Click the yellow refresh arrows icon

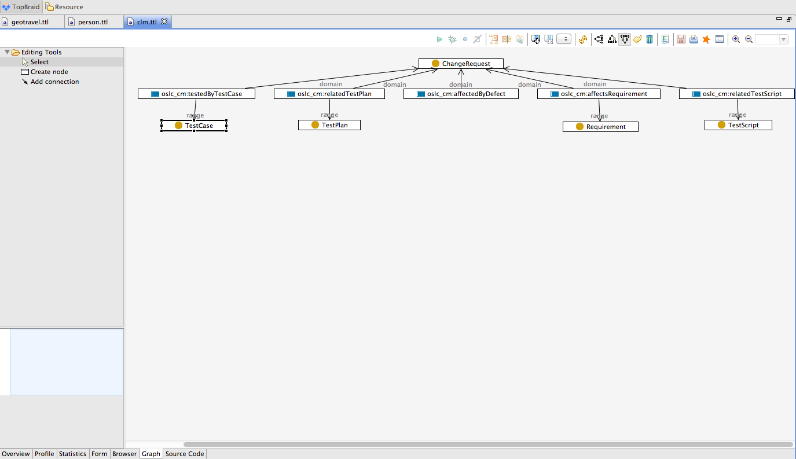click(x=583, y=39)
